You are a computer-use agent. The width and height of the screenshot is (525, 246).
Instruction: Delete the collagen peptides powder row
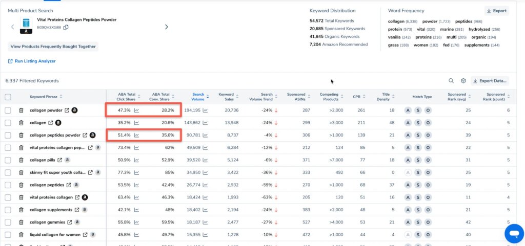(x=21, y=135)
